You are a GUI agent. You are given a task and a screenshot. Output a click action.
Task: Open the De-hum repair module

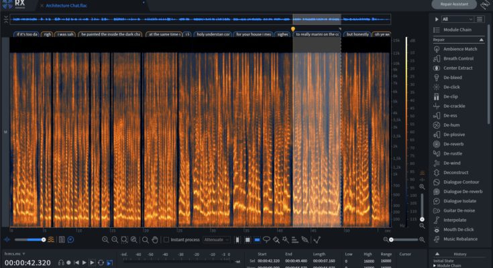pyautogui.click(x=450, y=125)
